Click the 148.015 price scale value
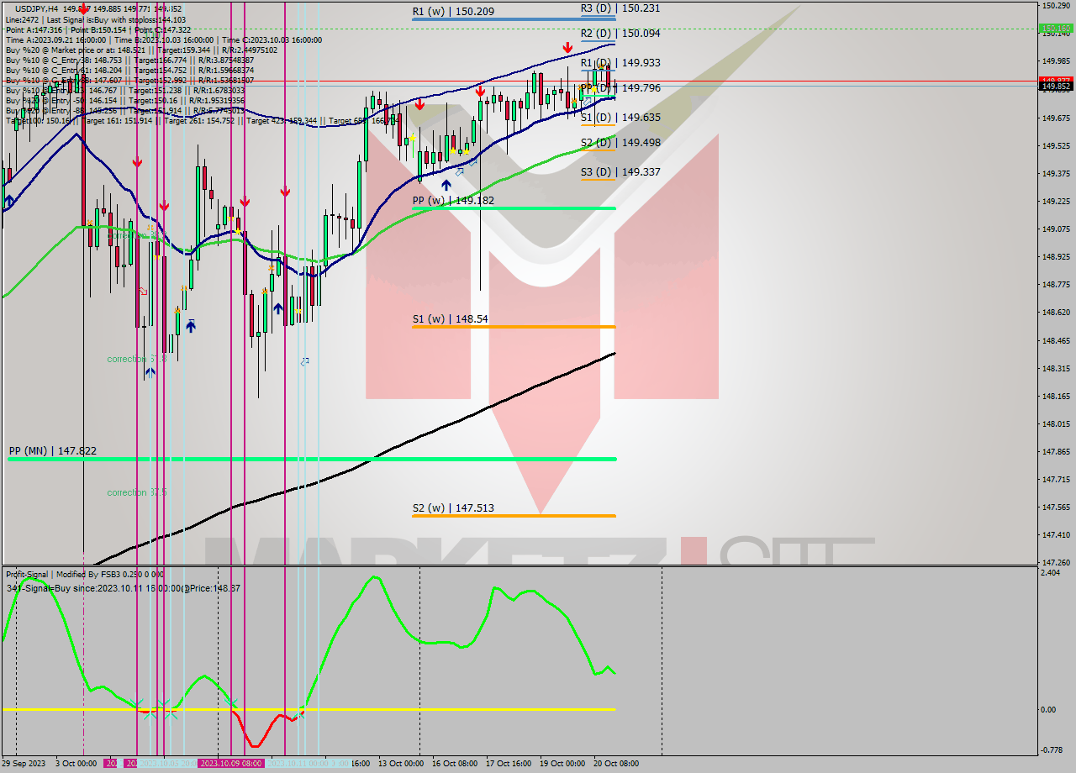This screenshot has width=1076, height=773. pyautogui.click(x=1056, y=423)
